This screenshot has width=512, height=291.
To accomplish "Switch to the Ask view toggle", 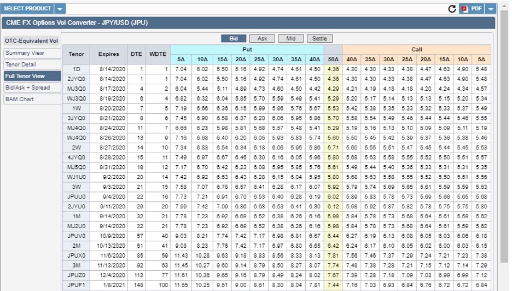I will coord(261,39).
